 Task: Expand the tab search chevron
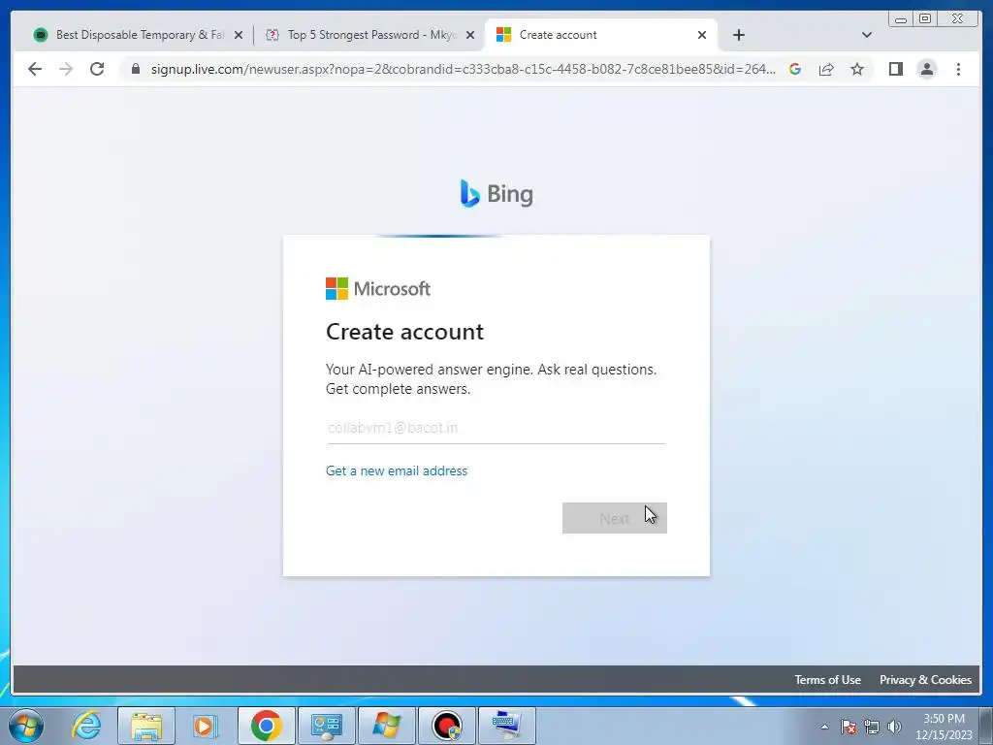pos(866,35)
